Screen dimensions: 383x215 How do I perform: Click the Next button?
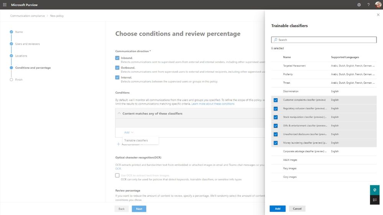click(x=139, y=209)
